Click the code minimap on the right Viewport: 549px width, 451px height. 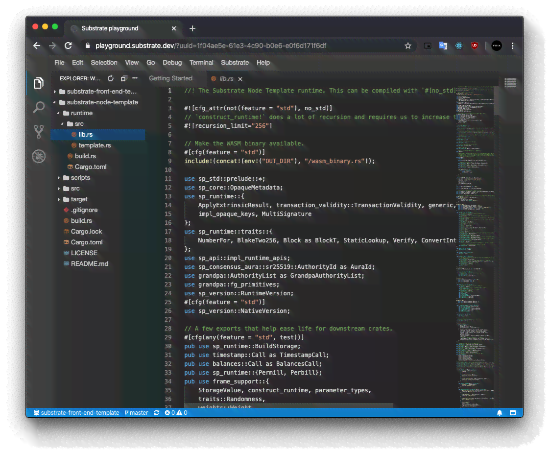pos(475,246)
